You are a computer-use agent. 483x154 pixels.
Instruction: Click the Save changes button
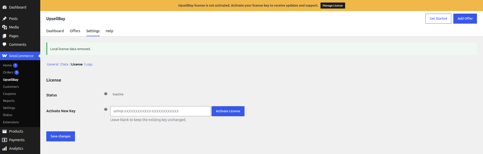pos(61,136)
